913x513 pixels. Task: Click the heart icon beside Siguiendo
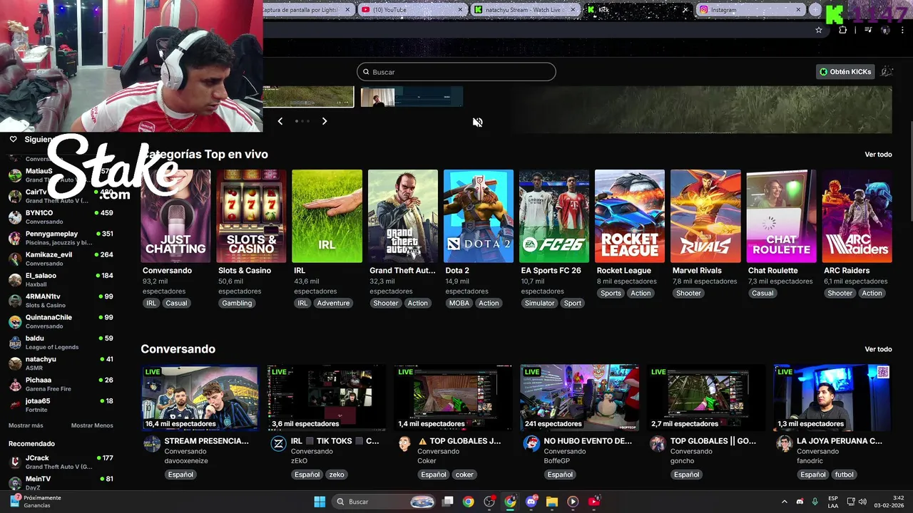click(x=13, y=139)
